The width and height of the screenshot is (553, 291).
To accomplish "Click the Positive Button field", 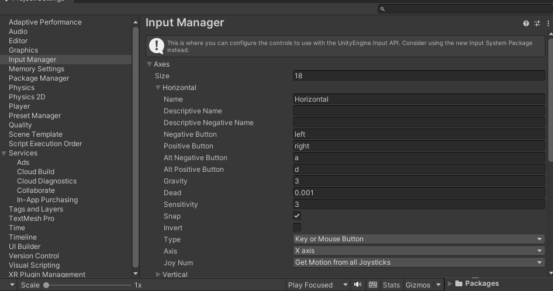I will point(419,145).
